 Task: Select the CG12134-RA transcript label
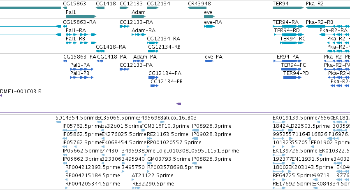[163, 39]
